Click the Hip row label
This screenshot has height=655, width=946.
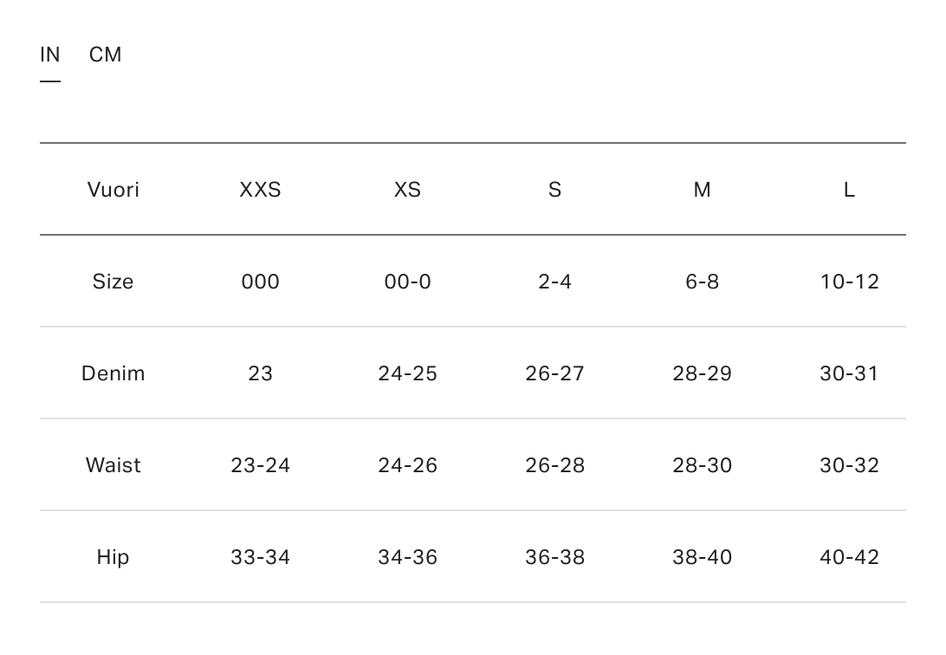pyautogui.click(x=113, y=557)
